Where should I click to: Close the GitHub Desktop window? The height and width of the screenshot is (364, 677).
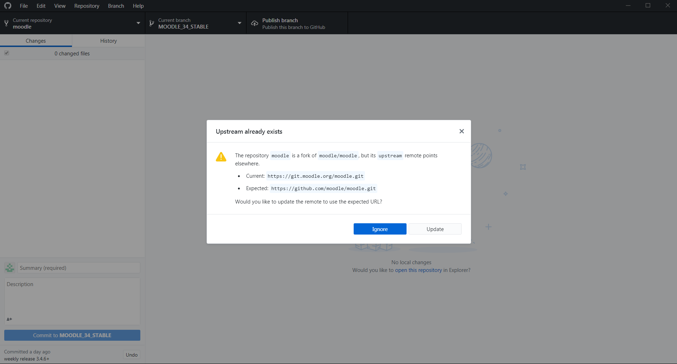point(667,6)
